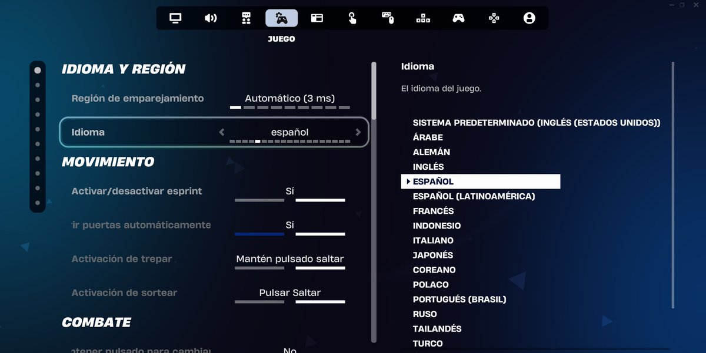Click the Activación de trepar label

coord(122,259)
